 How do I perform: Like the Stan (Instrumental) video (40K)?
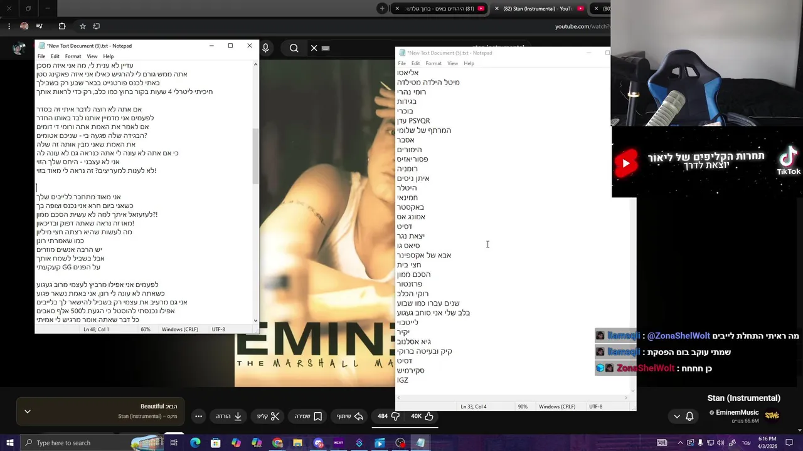click(x=422, y=416)
